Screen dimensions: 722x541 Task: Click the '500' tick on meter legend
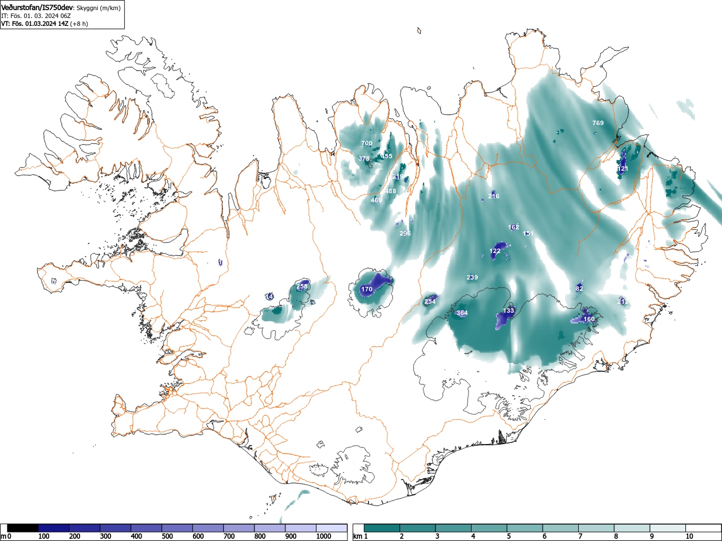(x=167, y=536)
